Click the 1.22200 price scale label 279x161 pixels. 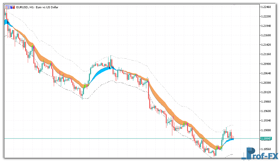point(267,16)
